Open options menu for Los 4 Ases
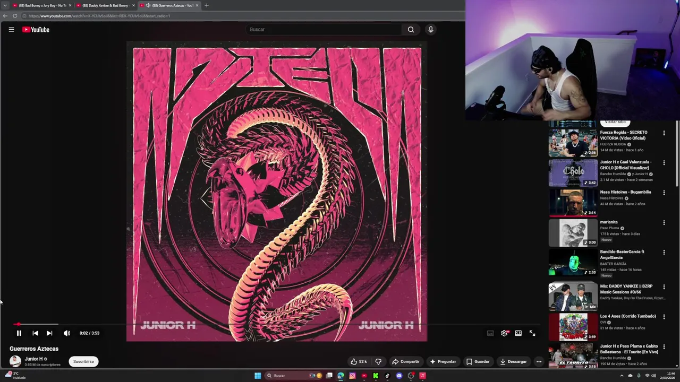The width and height of the screenshot is (680, 382). [664, 317]
